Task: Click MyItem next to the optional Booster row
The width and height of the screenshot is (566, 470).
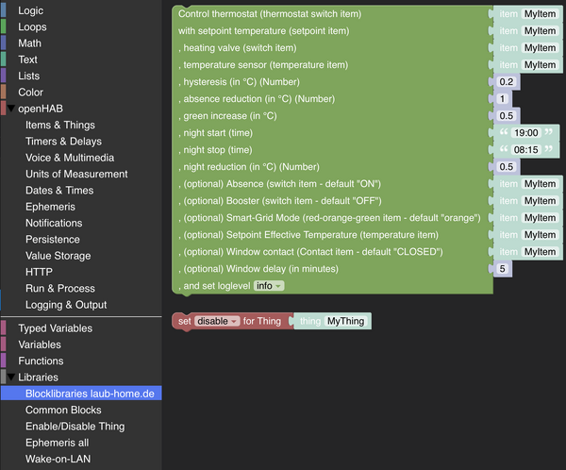Action: click(540, 201)
